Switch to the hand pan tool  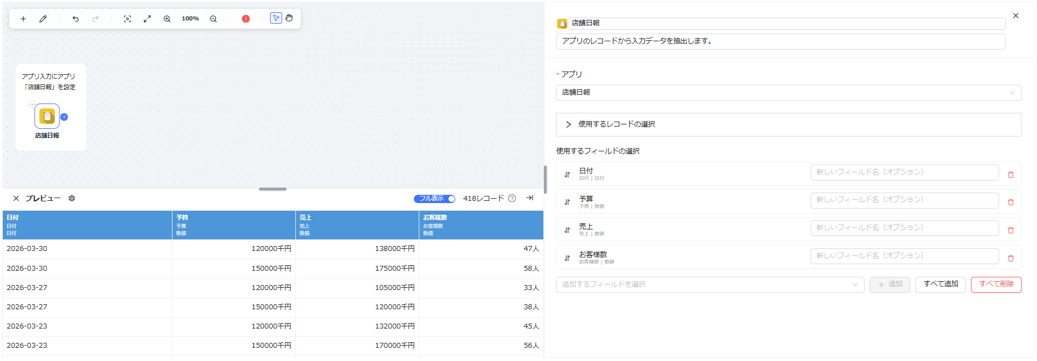point(289,18)
